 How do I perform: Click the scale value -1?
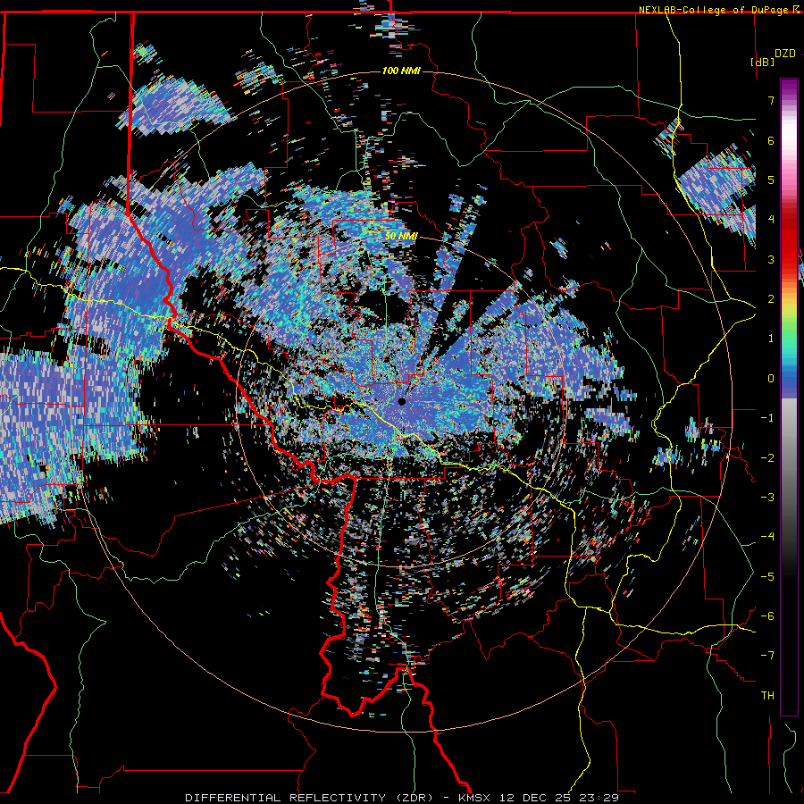(767, 418)
